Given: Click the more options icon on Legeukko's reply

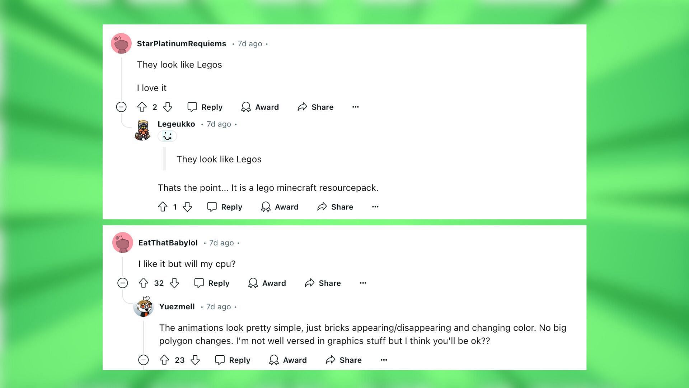Looking at the screenshot, I should tap(375, 206).
